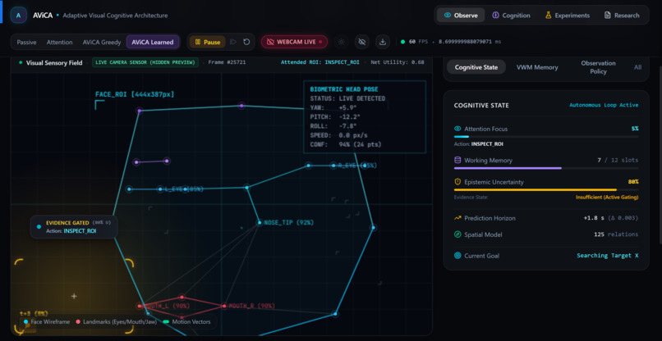Click the 7 / 12 slots value
Screen dimensions: 662x341
(x=618, y=160)
